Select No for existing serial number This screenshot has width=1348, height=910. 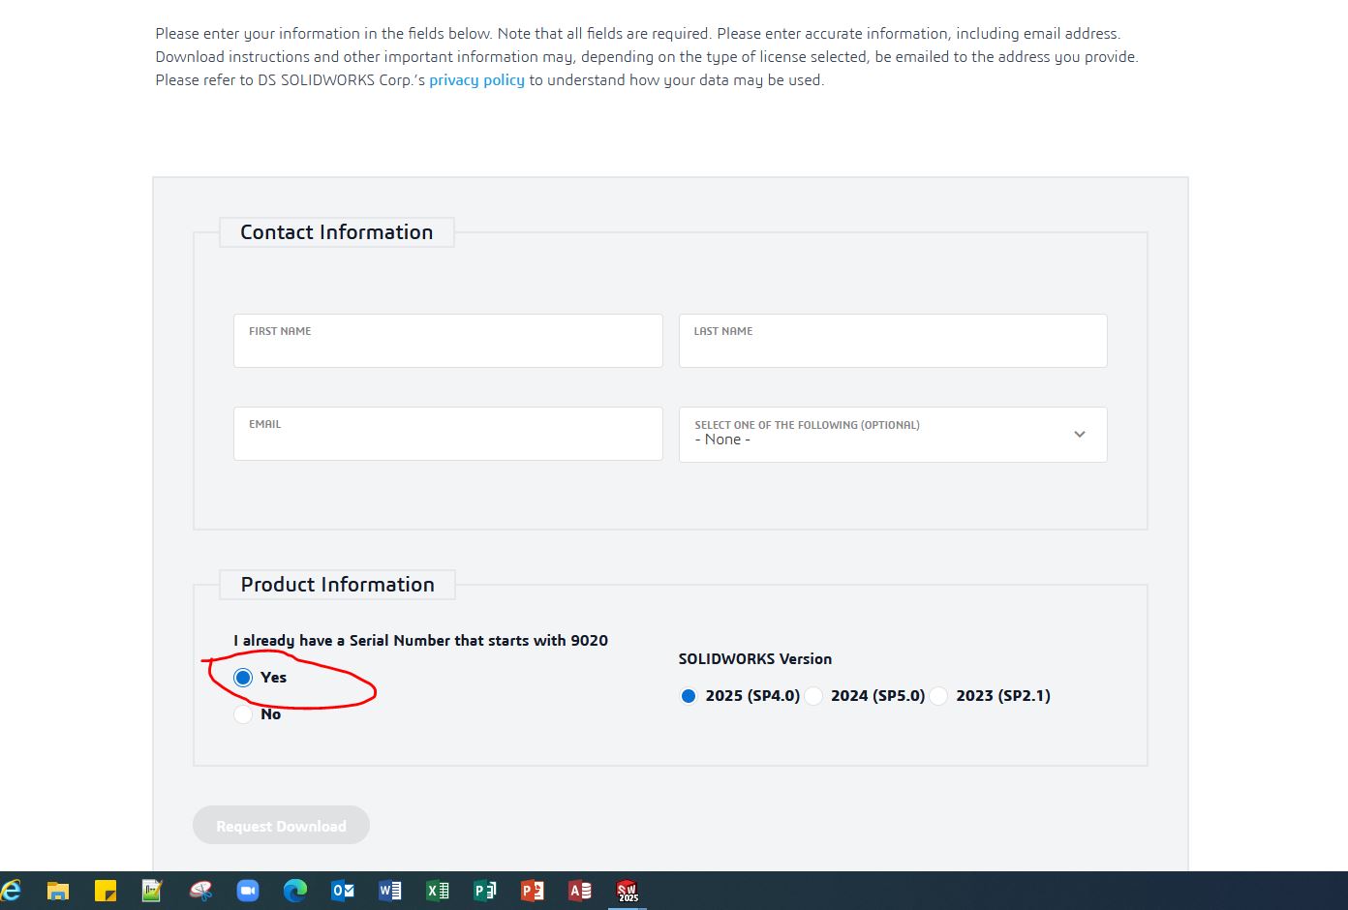tap(243, 714)
